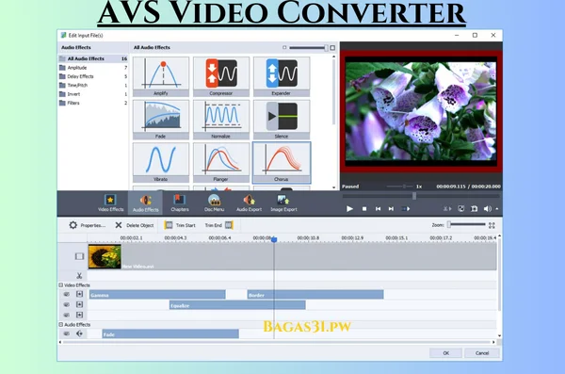Select the Gamma effect block on the timeline

tap(157, 295)
